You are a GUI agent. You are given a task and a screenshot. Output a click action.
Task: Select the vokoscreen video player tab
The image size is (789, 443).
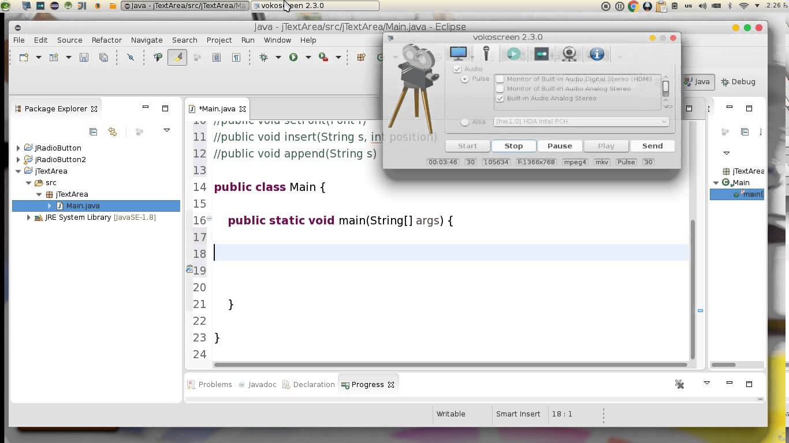click(x=513, y=54)
